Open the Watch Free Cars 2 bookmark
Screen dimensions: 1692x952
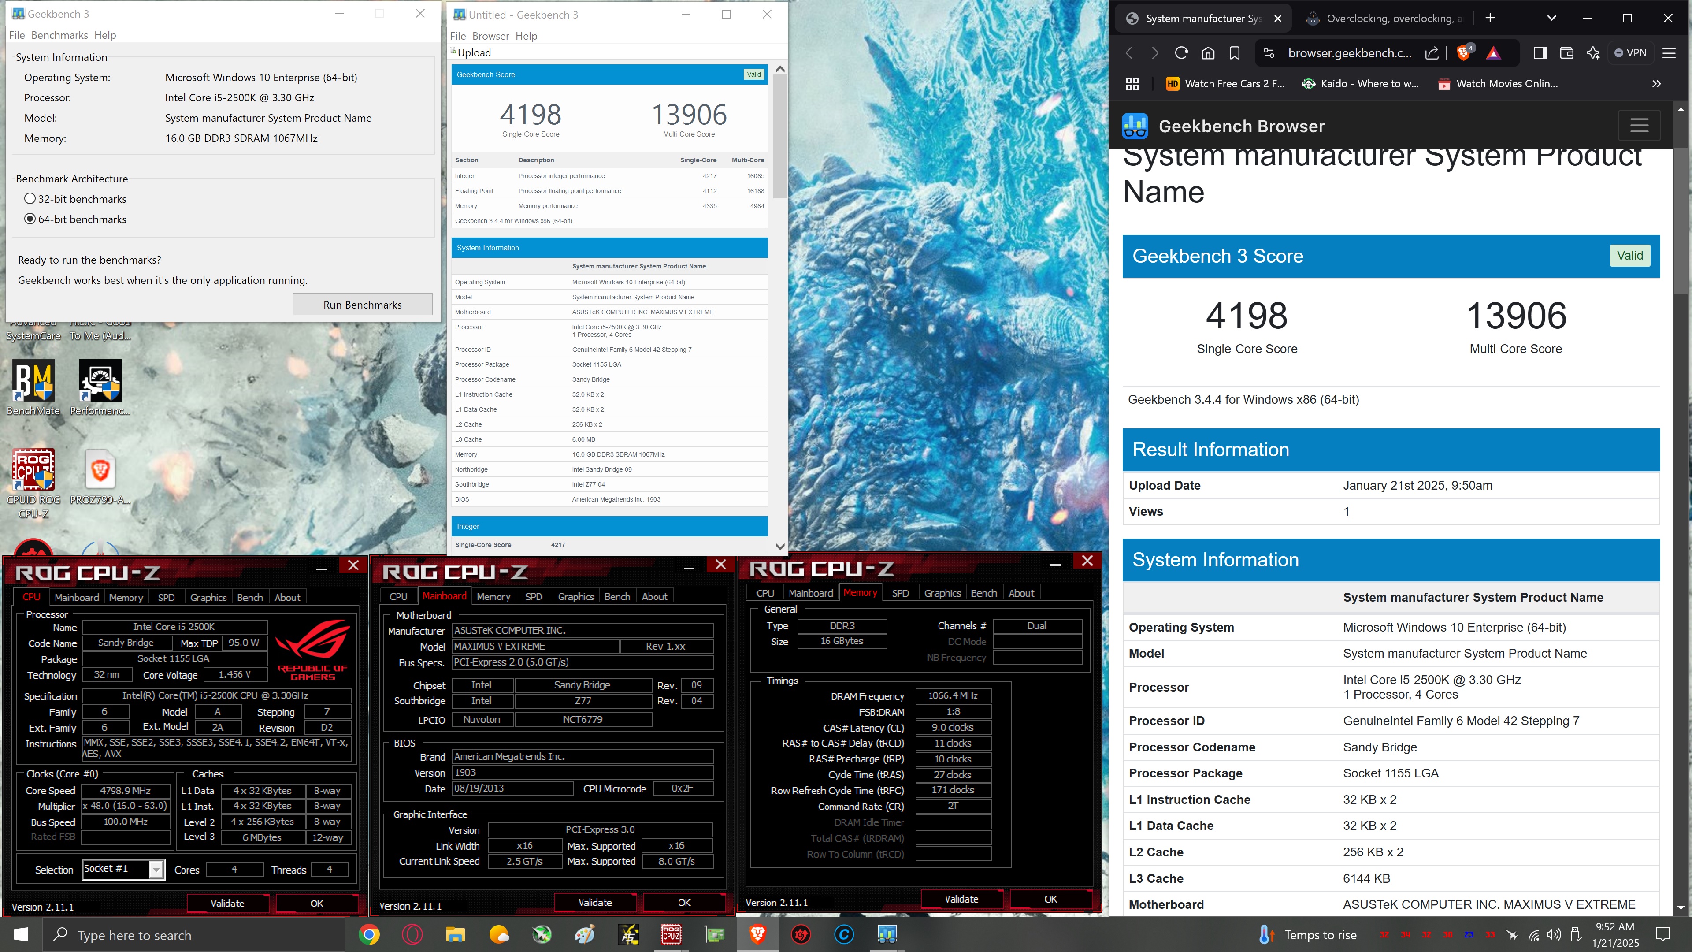pyautogui.click(x=1225, y=83)
